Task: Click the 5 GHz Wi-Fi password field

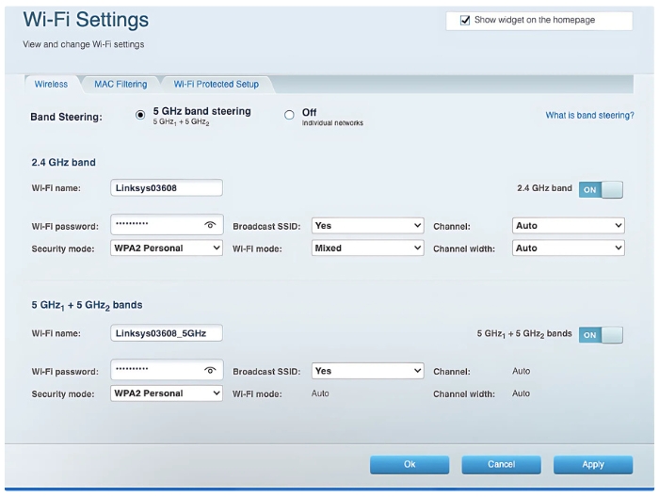Action: click(167, 370)
